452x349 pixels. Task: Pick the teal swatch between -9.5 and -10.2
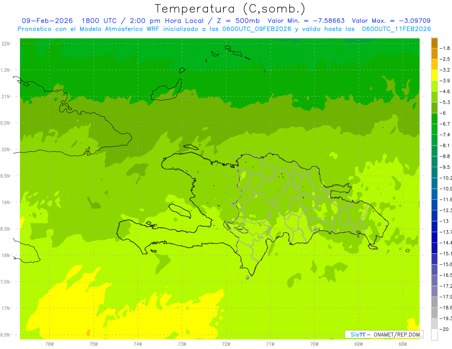click(x=434, y=172)
